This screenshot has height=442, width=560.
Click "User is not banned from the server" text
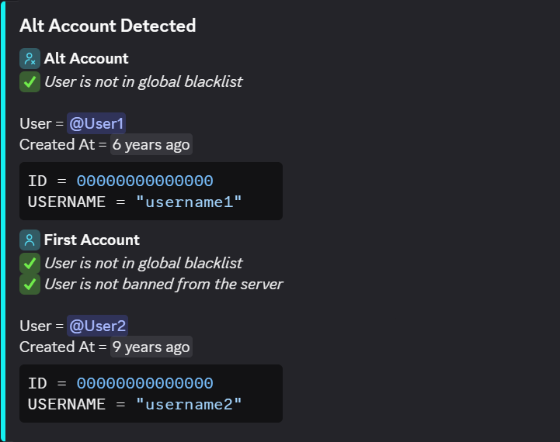click(x=163, y=284)
